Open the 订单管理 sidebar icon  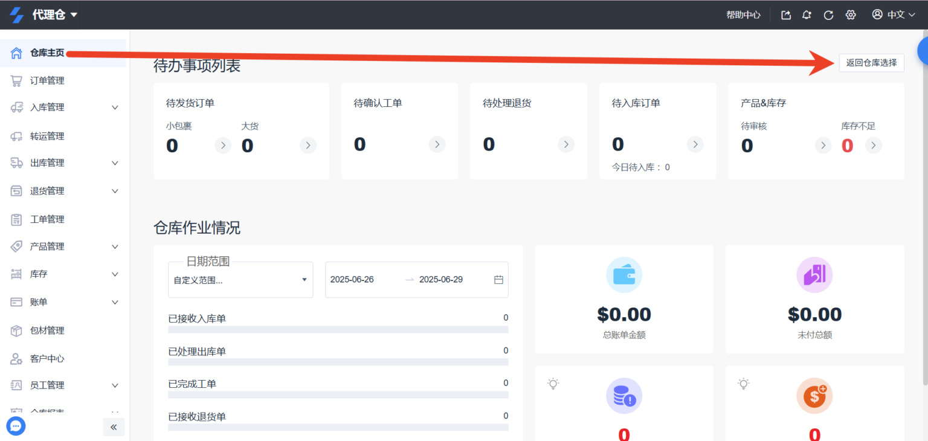coord(16,80)
